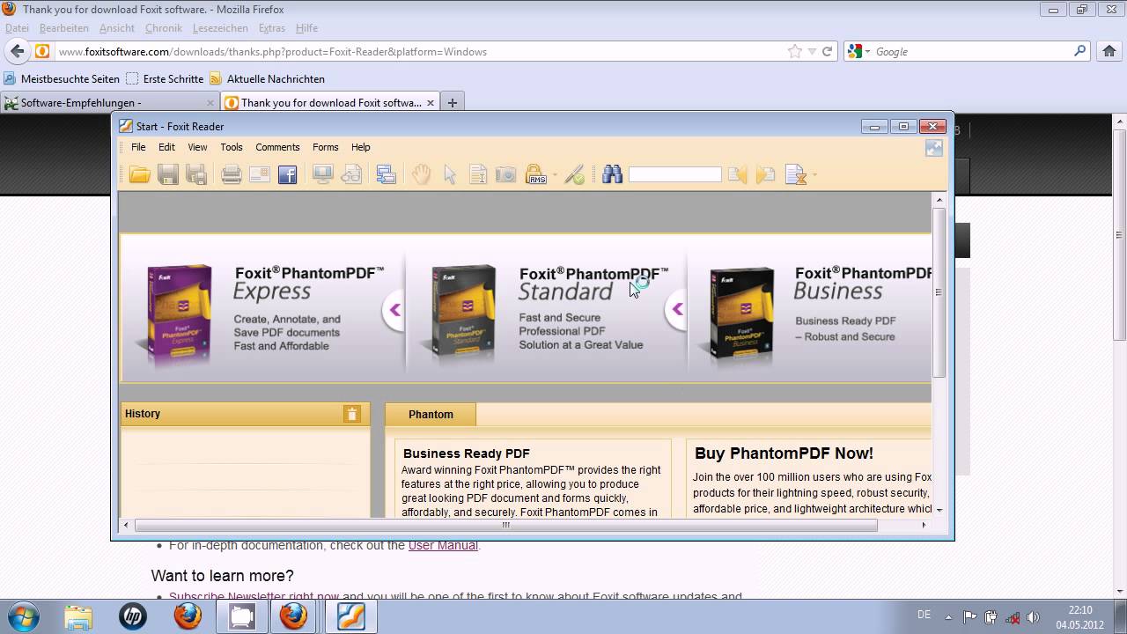This screenshot has width=1127, height=634.
Task: Click the Firefox reload button
Action: click(x=828, y=51)
